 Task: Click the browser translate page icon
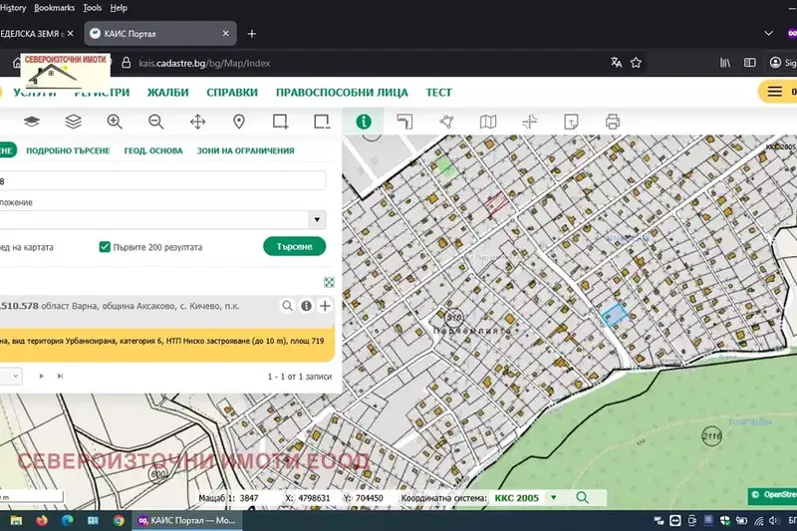point(616,63)
